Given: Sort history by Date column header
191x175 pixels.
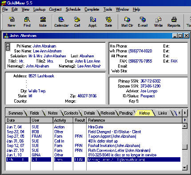Looking at the screenshot, I should pyautogui.click(x=18, y=120).
